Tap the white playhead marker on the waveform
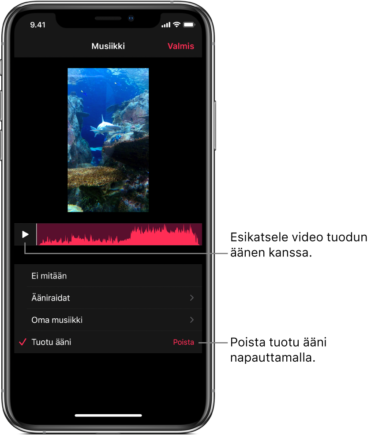 pyautogui.click(x=37, y=234)
